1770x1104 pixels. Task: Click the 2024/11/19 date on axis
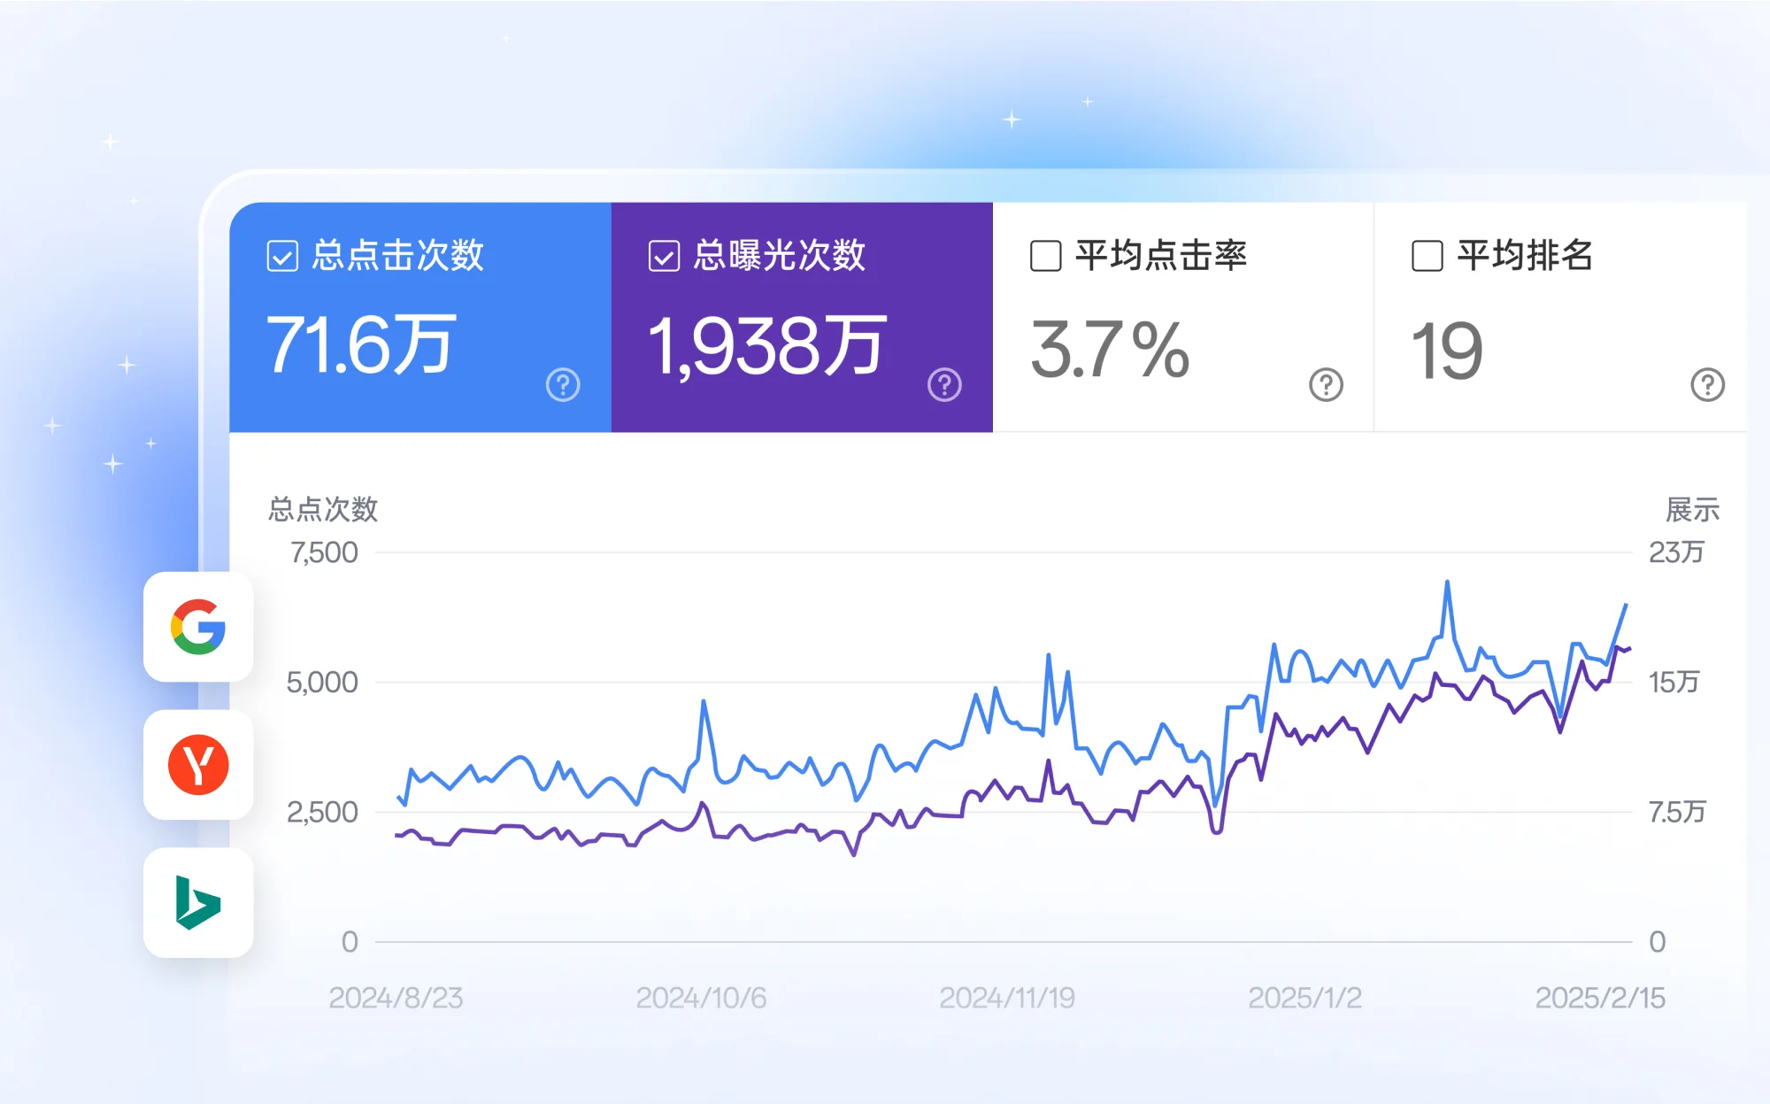click(1006, 998)
